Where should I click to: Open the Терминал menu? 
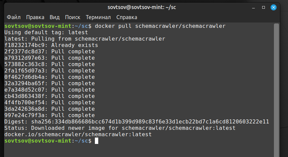[x=98, y=17]
